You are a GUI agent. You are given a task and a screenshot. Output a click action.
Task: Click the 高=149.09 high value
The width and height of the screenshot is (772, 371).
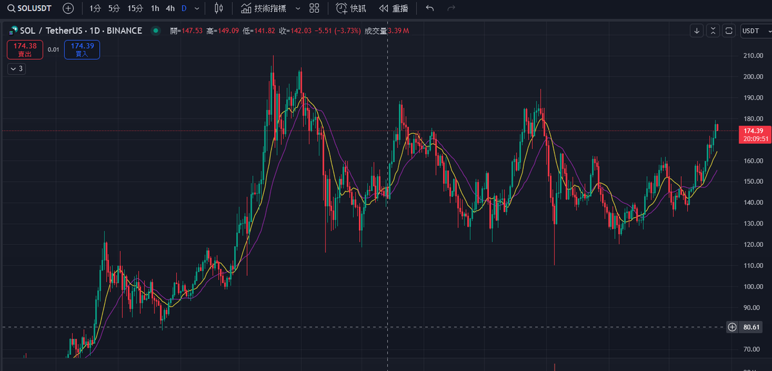coord(222,31)
